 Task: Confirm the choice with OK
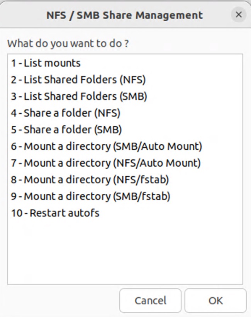215,300
